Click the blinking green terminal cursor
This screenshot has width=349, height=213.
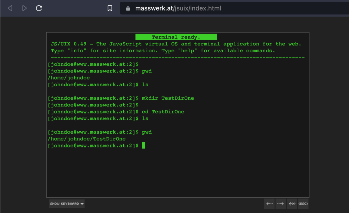[x=144, y=146]
